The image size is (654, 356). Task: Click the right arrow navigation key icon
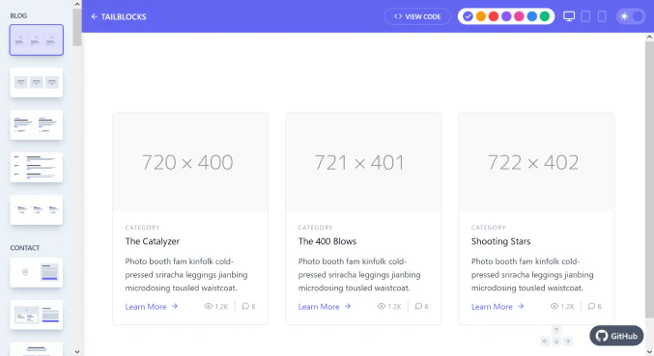coord(567,341)
